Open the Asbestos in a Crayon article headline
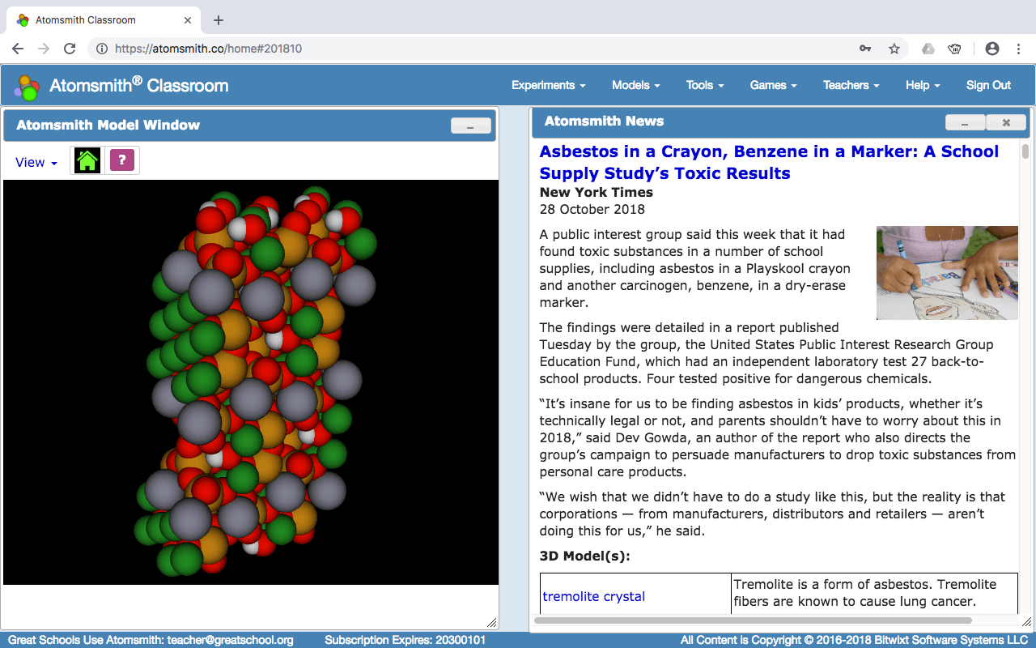The image size is (1036, 648). point(769,162)
